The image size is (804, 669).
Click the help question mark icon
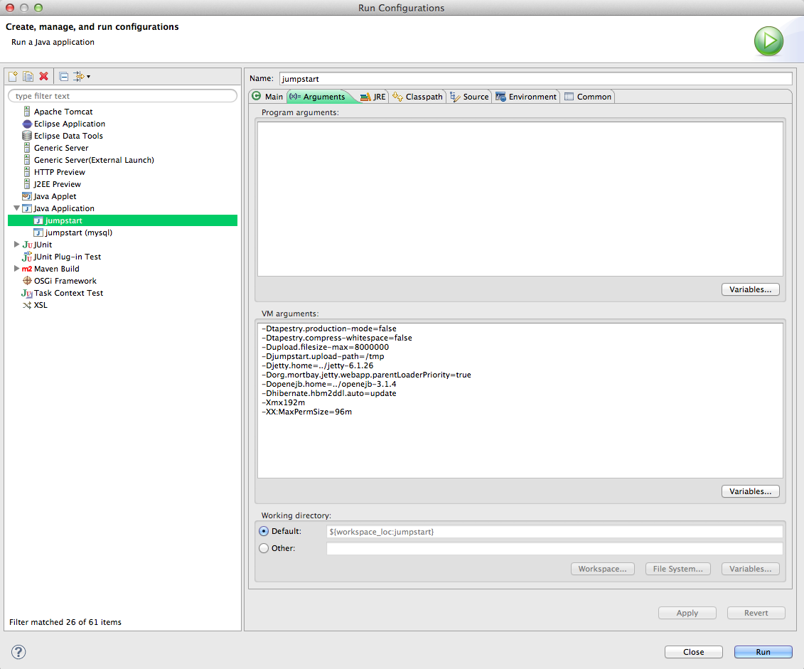click(18, 651)
